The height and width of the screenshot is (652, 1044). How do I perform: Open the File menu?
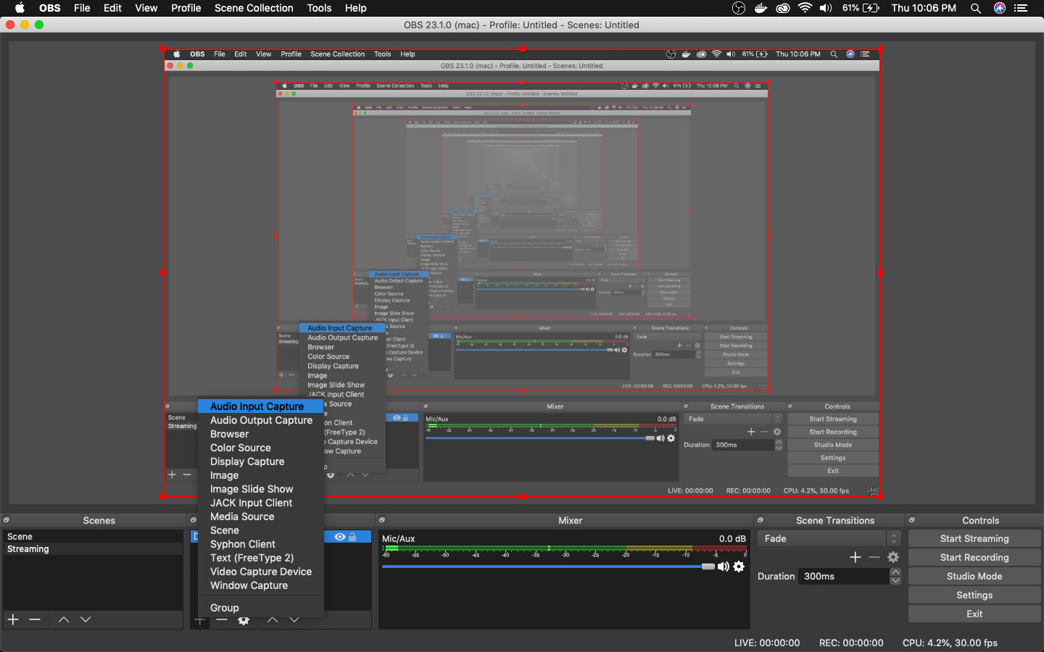pyautogui.click(x=82, y=8)
